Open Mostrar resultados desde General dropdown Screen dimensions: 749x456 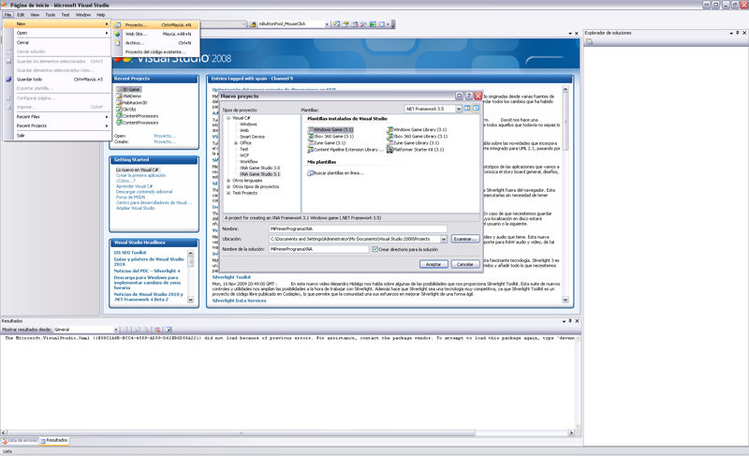[115, 330]
